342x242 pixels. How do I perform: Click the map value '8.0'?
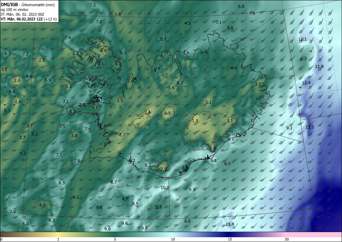pos(25,224)
